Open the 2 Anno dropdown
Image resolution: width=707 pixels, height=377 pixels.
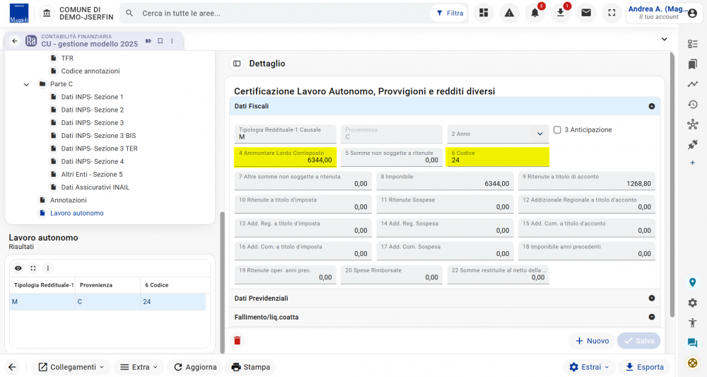point(498,134)
